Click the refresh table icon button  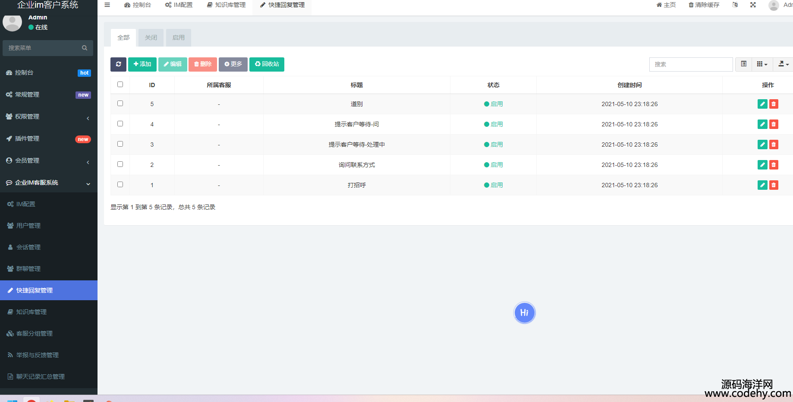pos(118,64)
